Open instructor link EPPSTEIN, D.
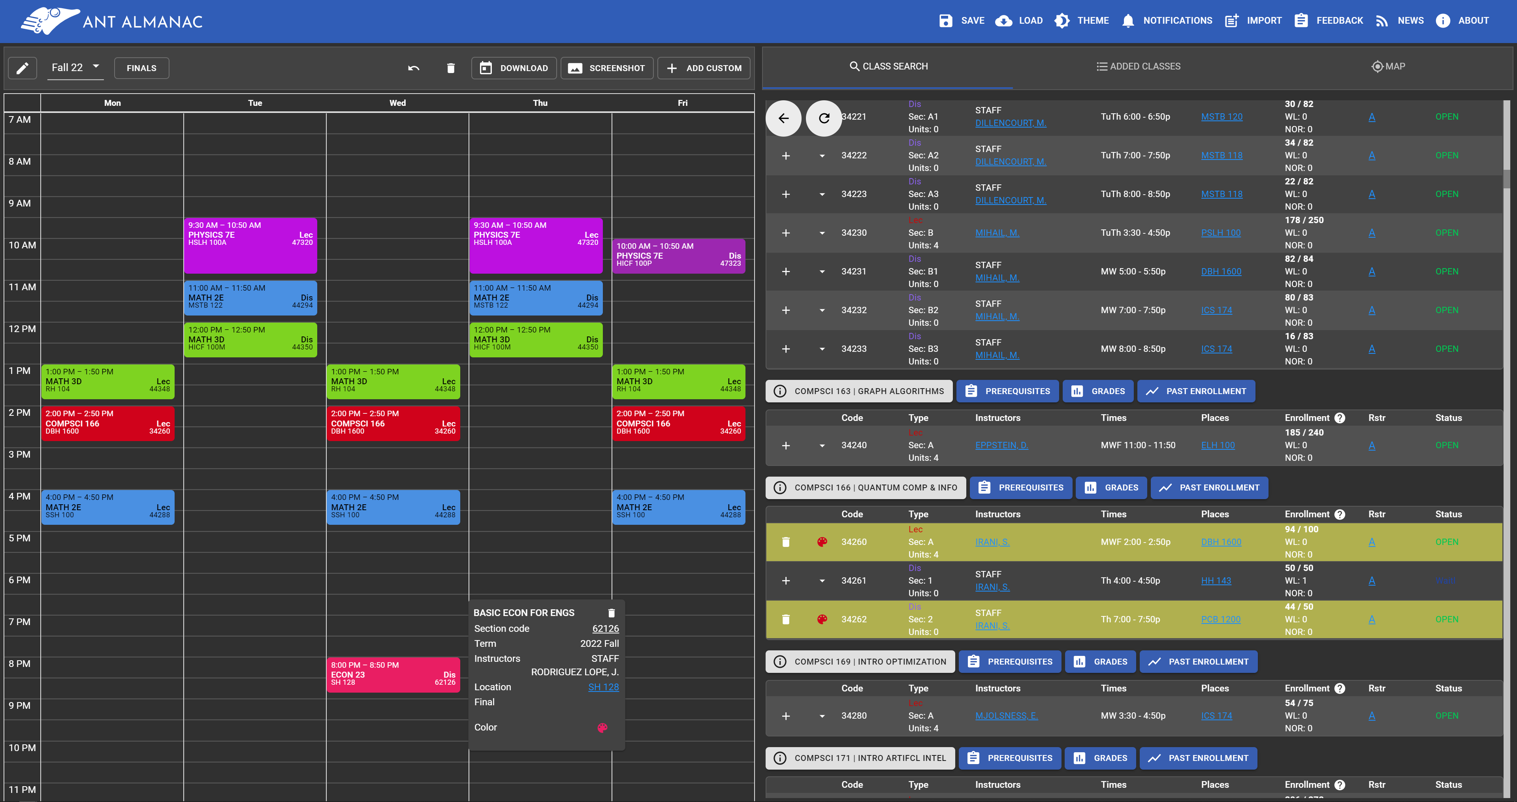Viewport: 1517px width, 802px height. click(x=1001, y=446)
